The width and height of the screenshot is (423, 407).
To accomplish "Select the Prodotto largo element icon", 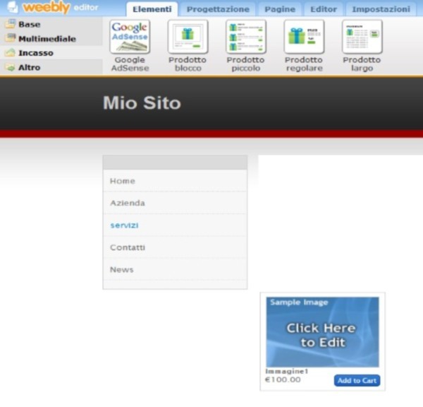I will coord(362,37).
